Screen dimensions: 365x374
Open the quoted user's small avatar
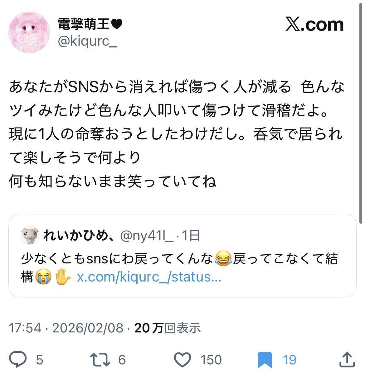(x=30, y=235)
